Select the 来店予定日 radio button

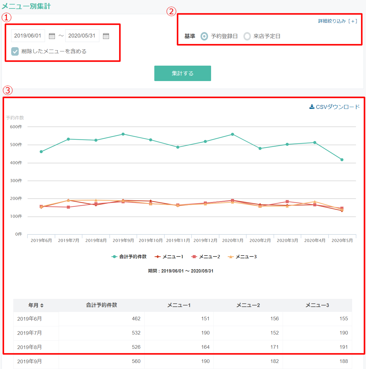(x=247, y=36)
